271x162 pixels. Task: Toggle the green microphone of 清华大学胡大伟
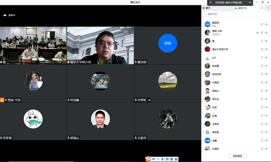(x=262, y=49)
